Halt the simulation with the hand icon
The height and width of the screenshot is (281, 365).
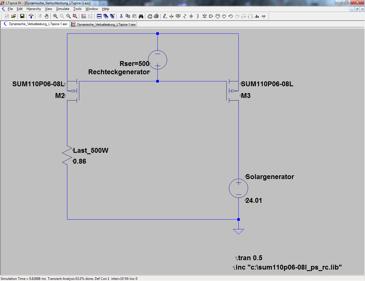click(x=46, y=16)
